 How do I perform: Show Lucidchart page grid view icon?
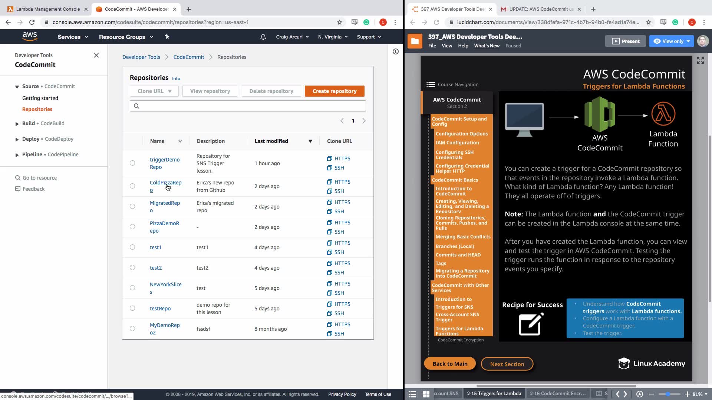426,394
